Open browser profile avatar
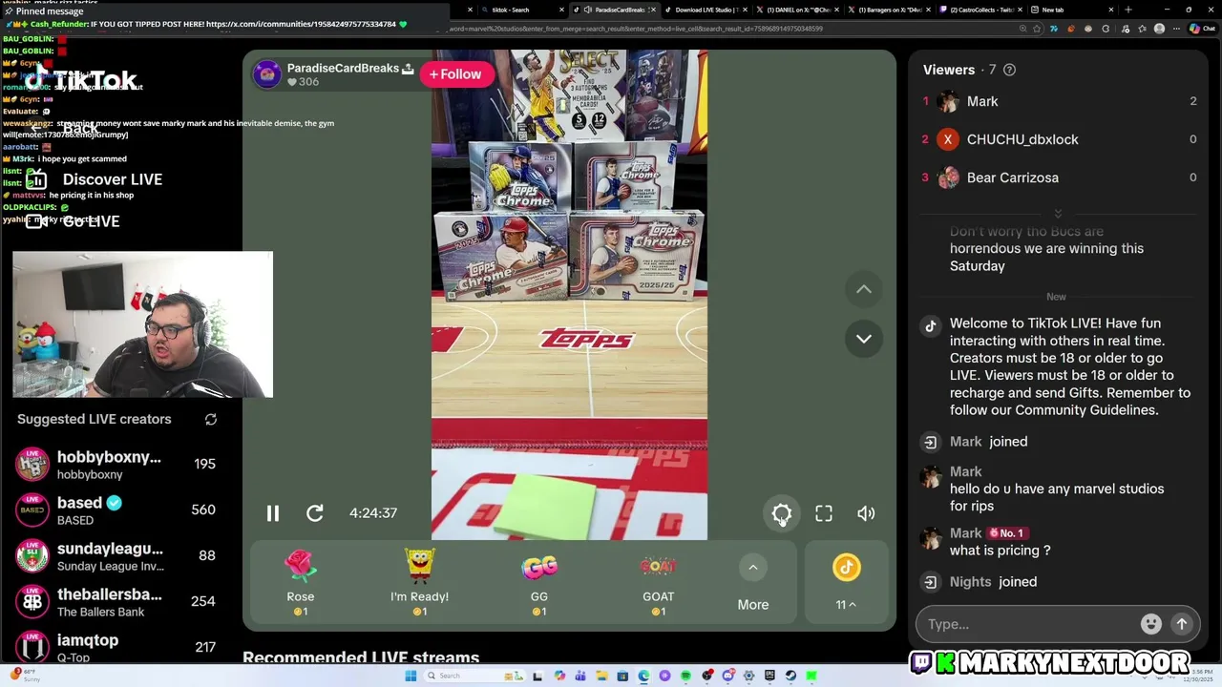Screen dimensions: 1222x687 click(x=1160, y=29)
